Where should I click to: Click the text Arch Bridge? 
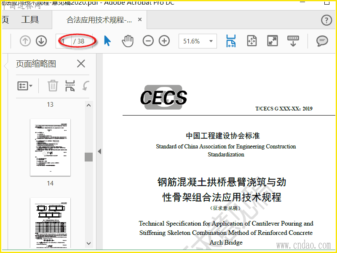point(226,242)
